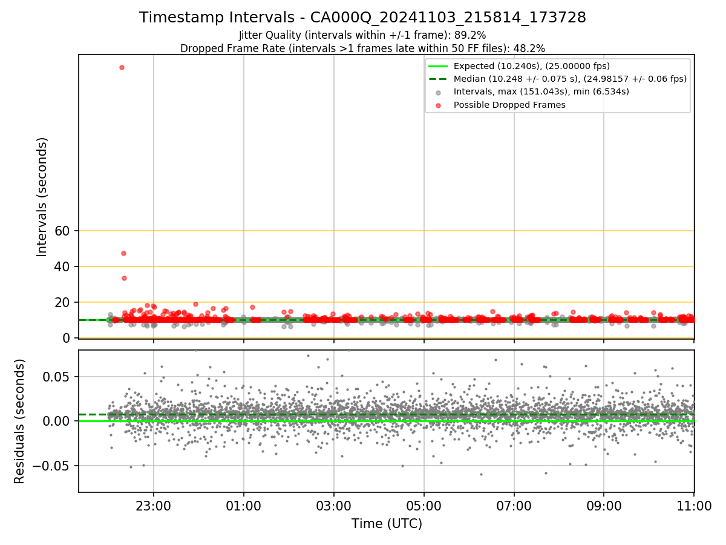This screenshot has height=545, width=726.
Task: Click the highest red outlier point near 151 seconds
Action: [x=122, y=67]
